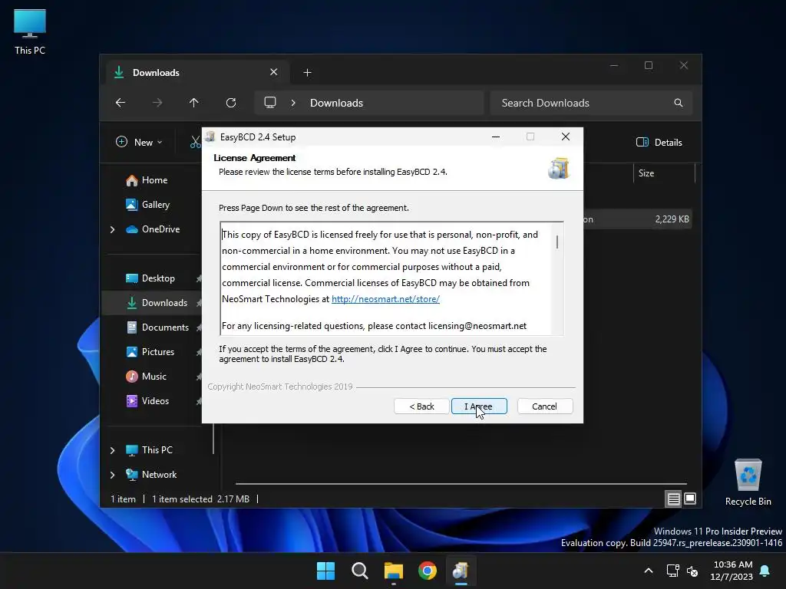
Task: Select the Recycle Bin desktop icon
Action: pyautogui.click(x=748, y=483)
